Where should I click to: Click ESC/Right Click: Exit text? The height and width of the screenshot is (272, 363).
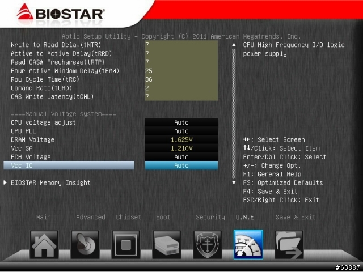(281, 200)
